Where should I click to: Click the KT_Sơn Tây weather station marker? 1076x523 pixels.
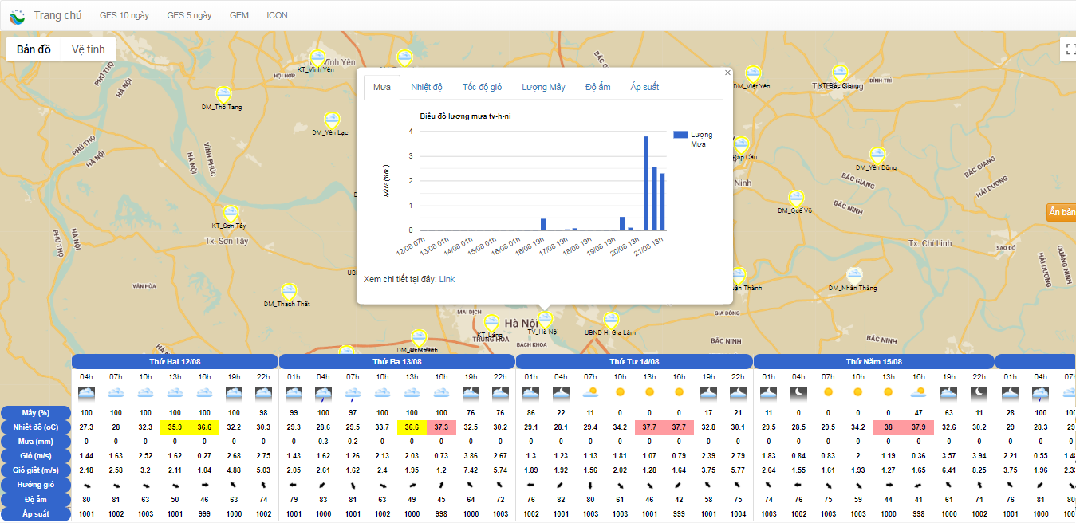click(231, 214)
